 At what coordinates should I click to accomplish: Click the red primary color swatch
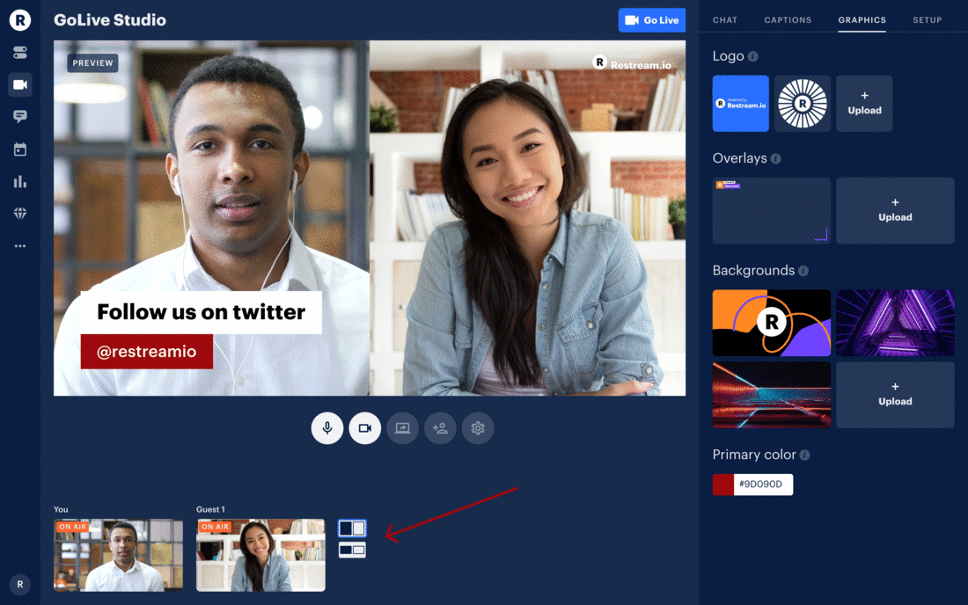(x=722, y=485)
